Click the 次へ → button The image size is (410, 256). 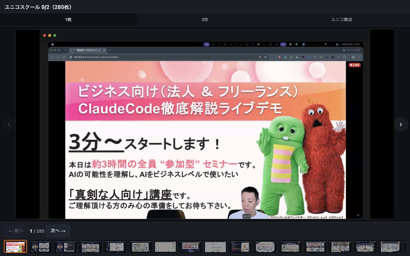click(x=58, y=231)
